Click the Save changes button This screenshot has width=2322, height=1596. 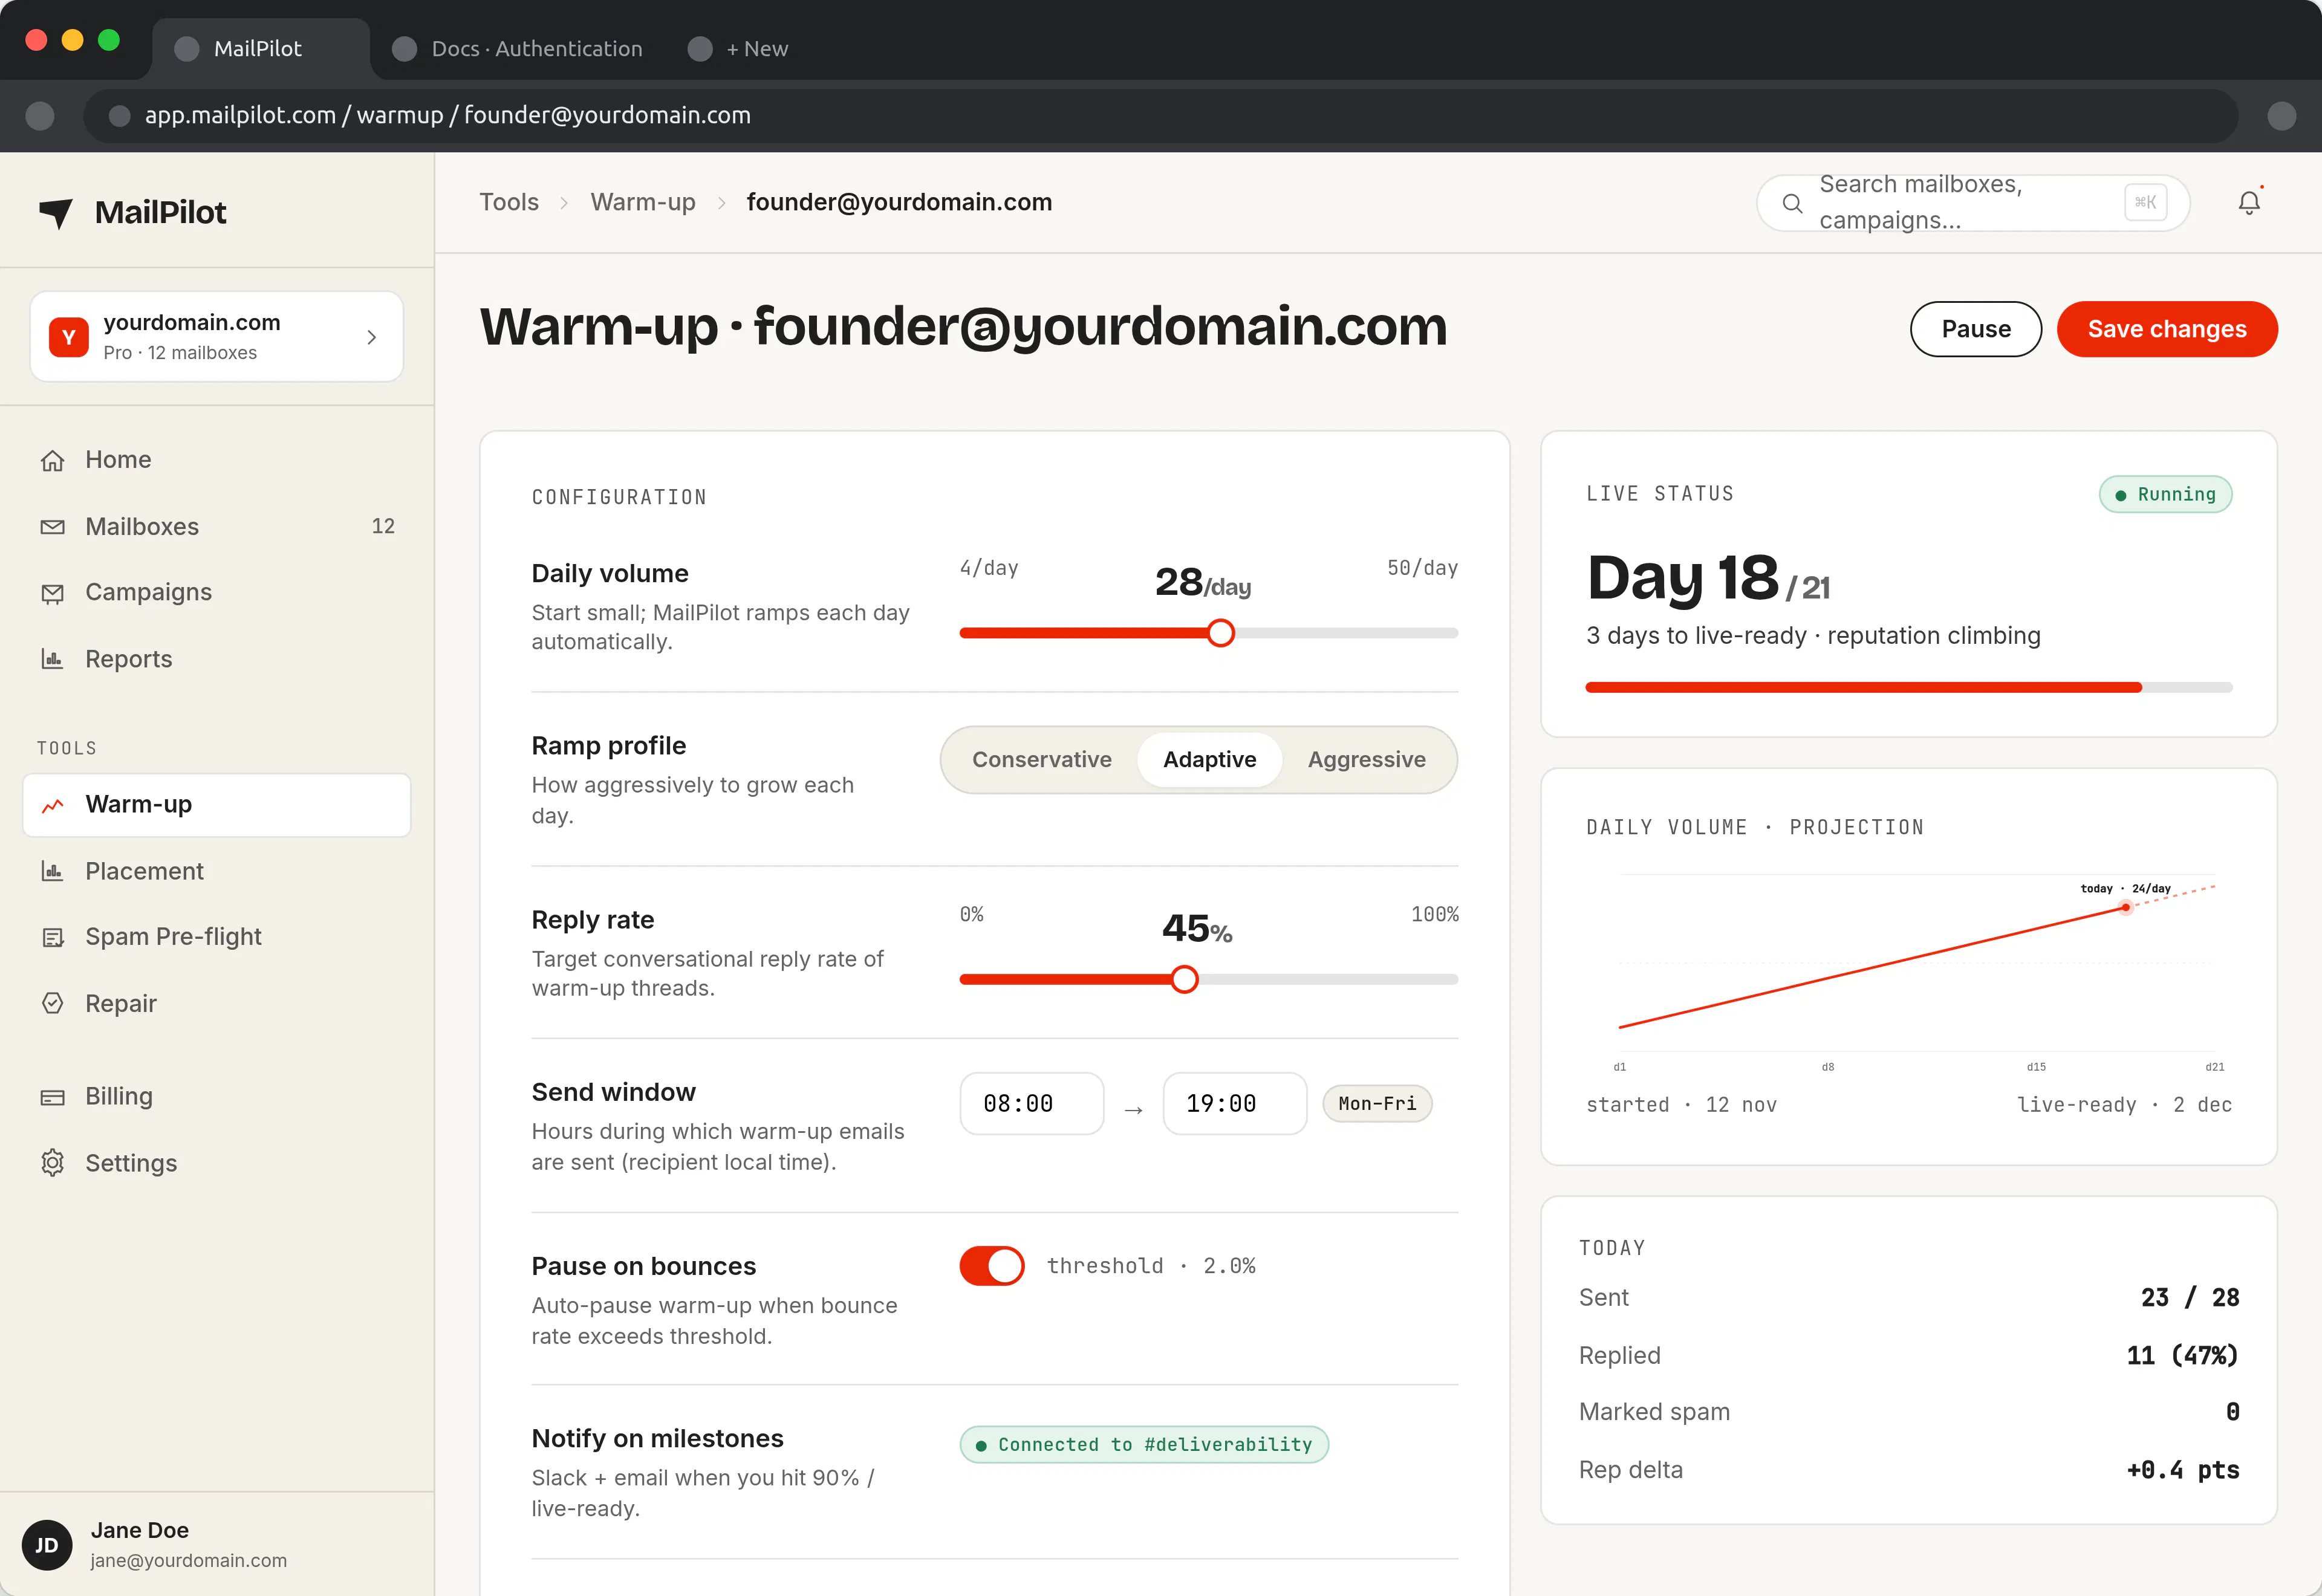2167,329
